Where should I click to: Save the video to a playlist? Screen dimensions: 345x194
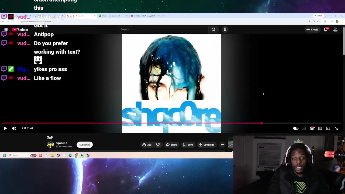pyautogui.click(x=188, y=145)
